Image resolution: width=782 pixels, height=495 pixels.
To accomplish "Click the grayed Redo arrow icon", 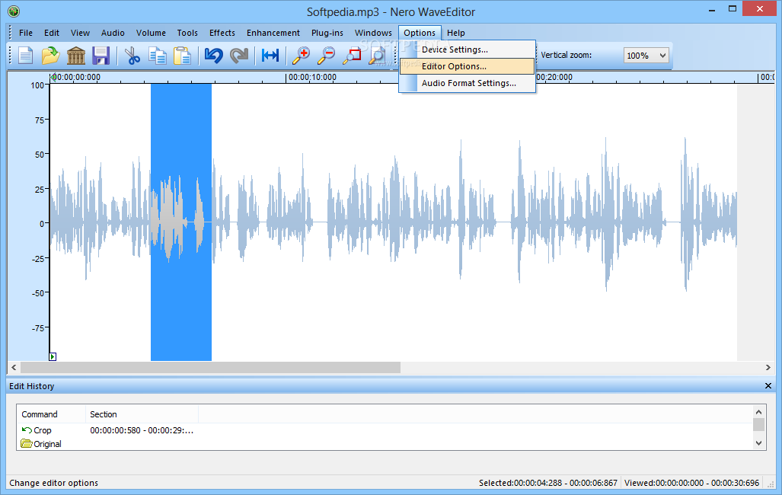I will point(239,56).
